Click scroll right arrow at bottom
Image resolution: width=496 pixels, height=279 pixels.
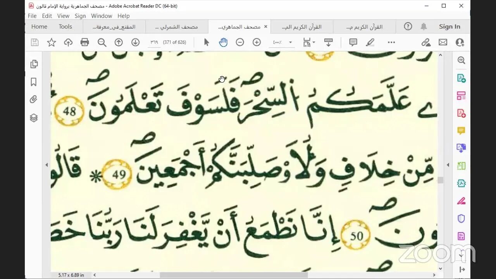click(x=434, y=275)
